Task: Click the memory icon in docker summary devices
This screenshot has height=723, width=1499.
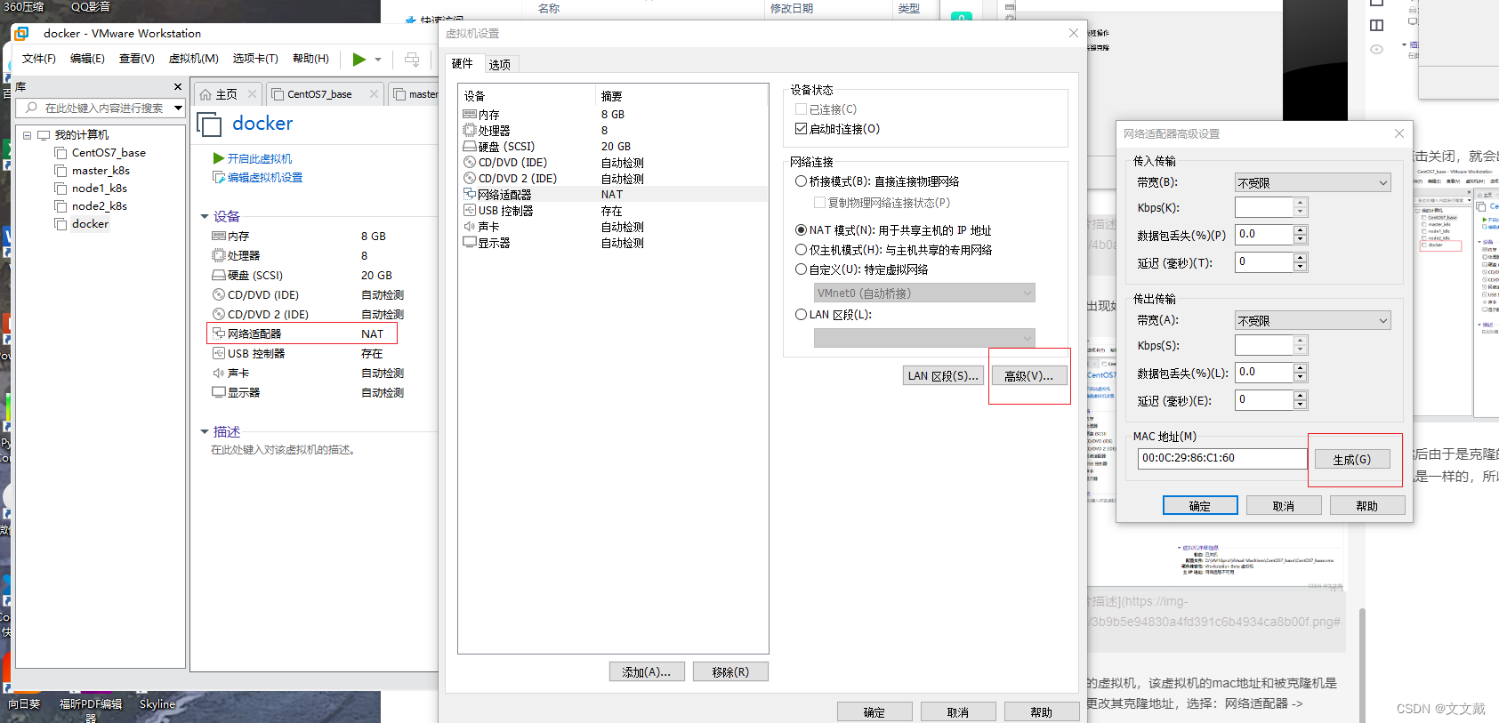Action: click(219, 236)
